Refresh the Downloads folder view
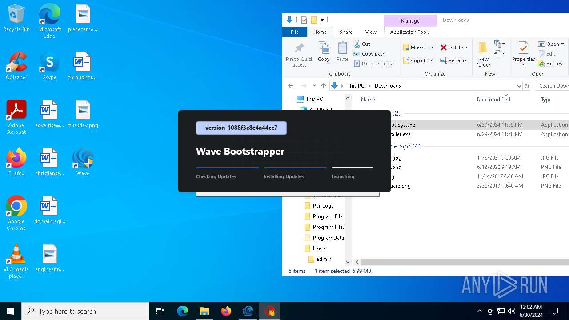This screenshot has width=569, height=320. [527, 86]
